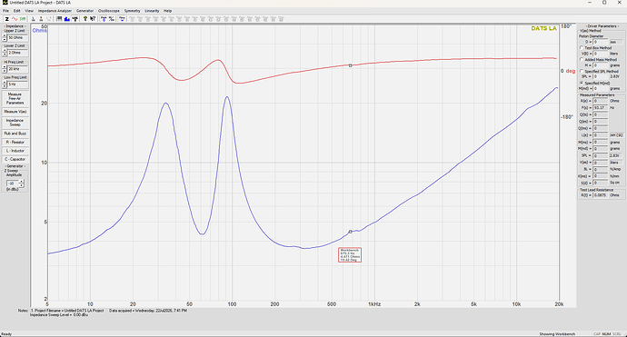Screen dimensions: 627x337
Task: Click the F(s) field showing 93.17
Action: coord(601,107)
